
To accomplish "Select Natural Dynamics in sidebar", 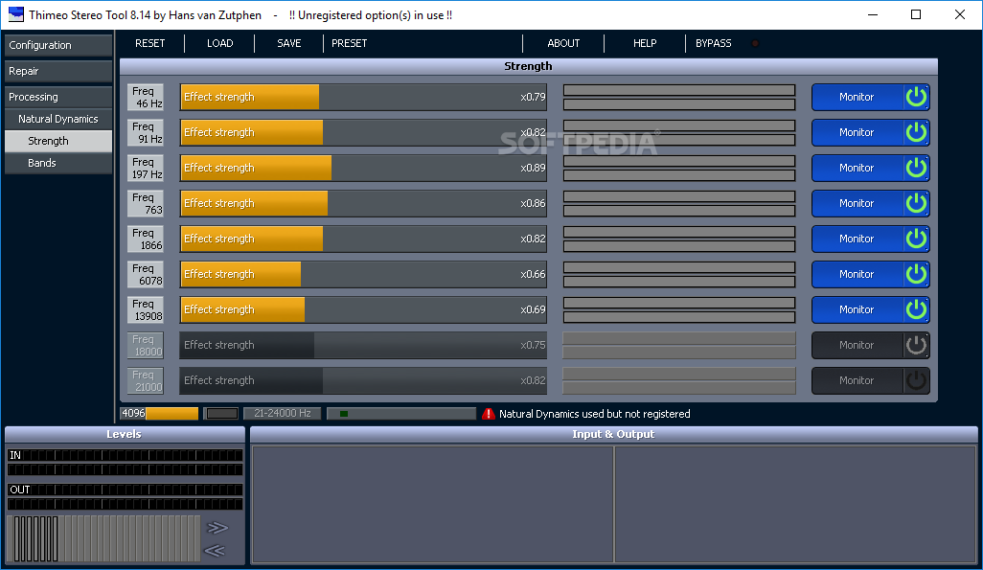I will tap(58, 119).
